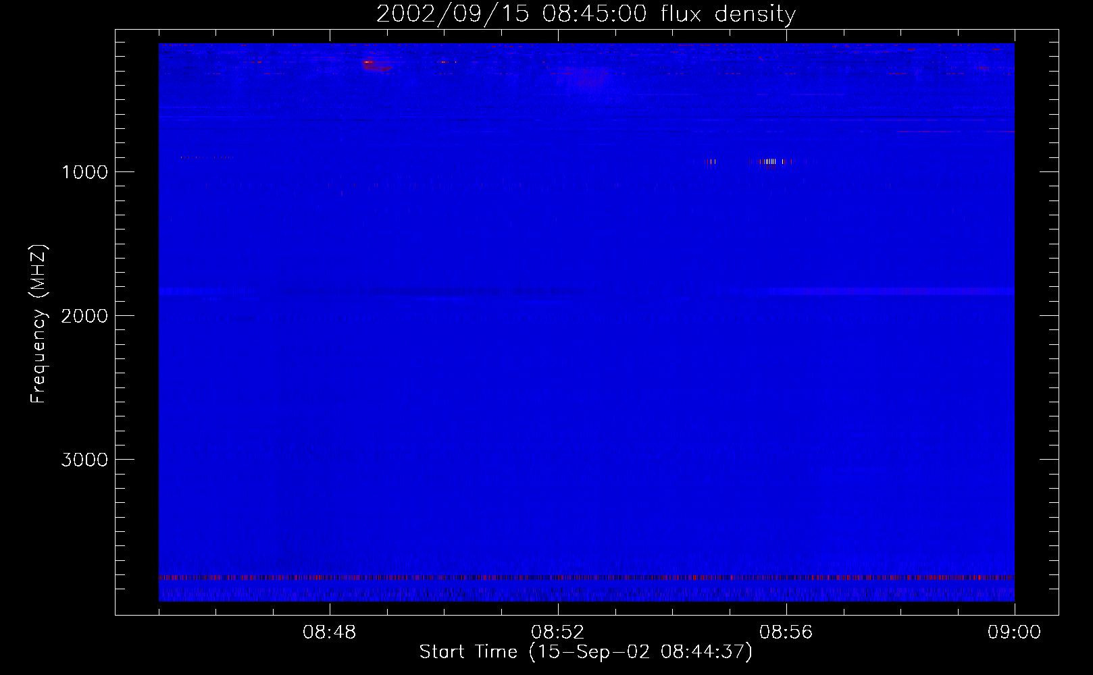
Task: Click the 09:00 time tick label
Action: coord(1014,632)
